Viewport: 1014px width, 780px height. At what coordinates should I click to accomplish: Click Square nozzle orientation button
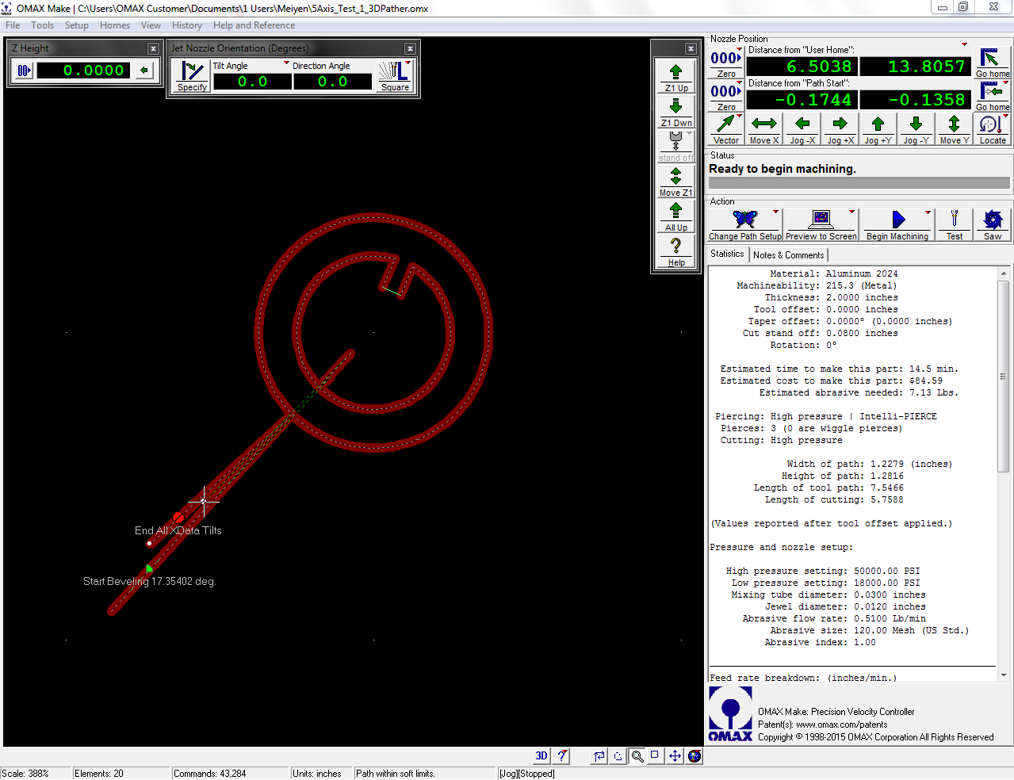coord(395,76)
